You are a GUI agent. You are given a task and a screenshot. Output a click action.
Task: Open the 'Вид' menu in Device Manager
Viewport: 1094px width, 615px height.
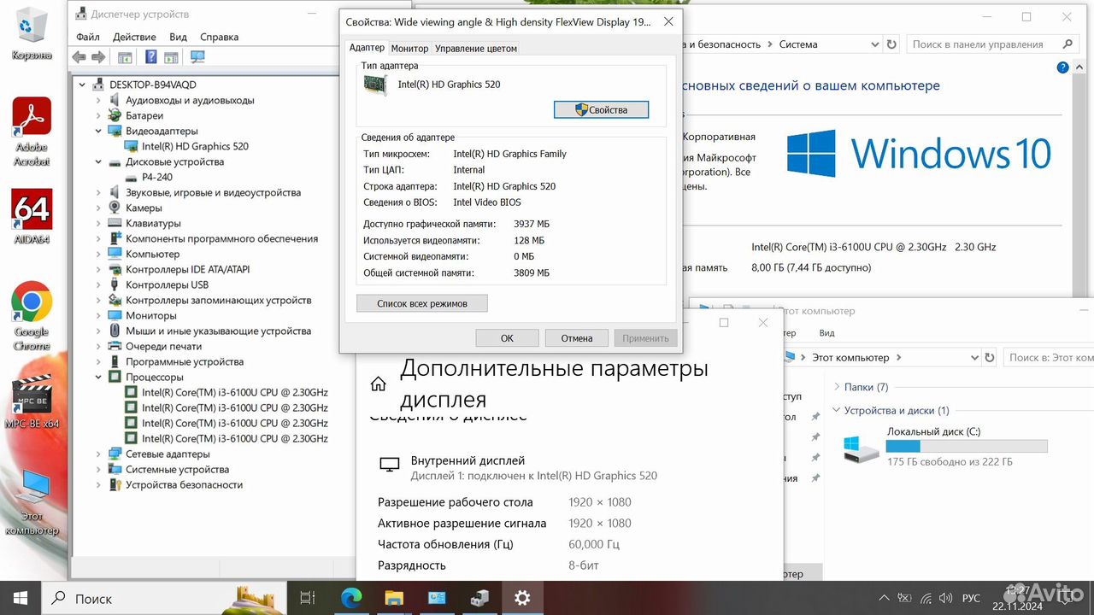click(178, 37)
